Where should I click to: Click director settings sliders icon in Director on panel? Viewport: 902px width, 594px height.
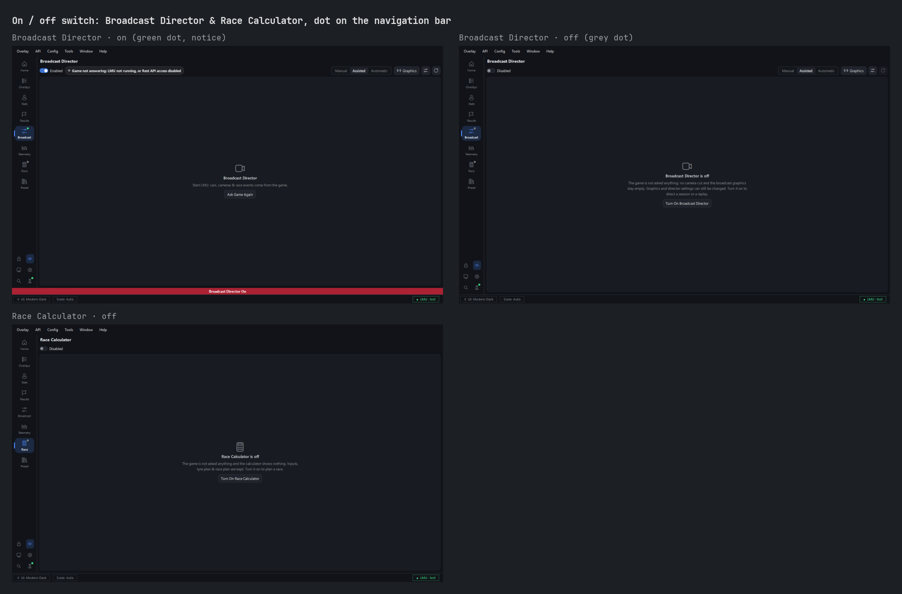pos(426,71)
